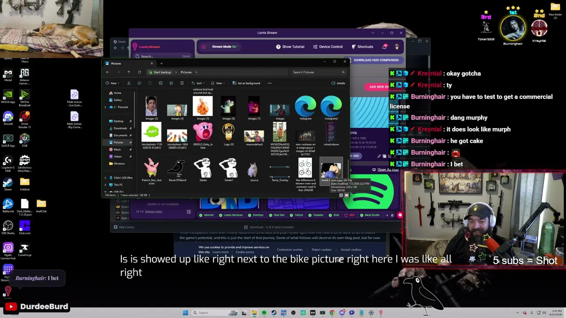
Task: Open the iCUE desktop shortcut
Action: point(24,140)
